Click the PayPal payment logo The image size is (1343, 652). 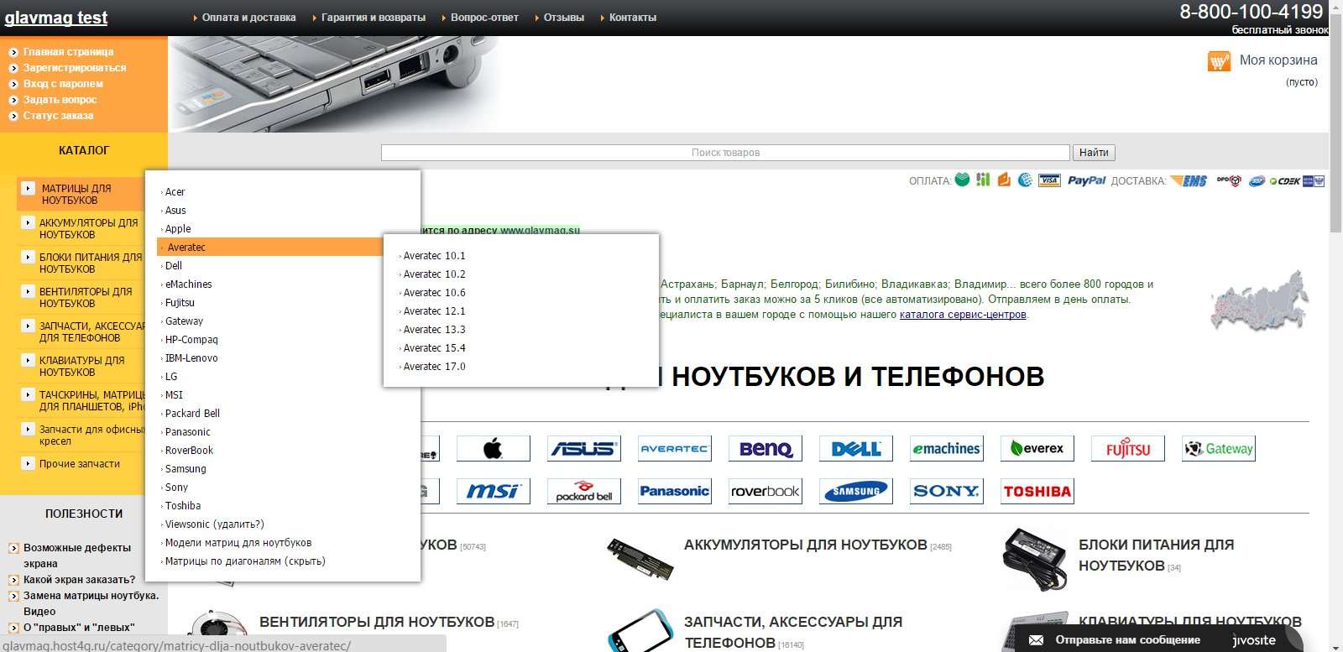coord(1086,180)
